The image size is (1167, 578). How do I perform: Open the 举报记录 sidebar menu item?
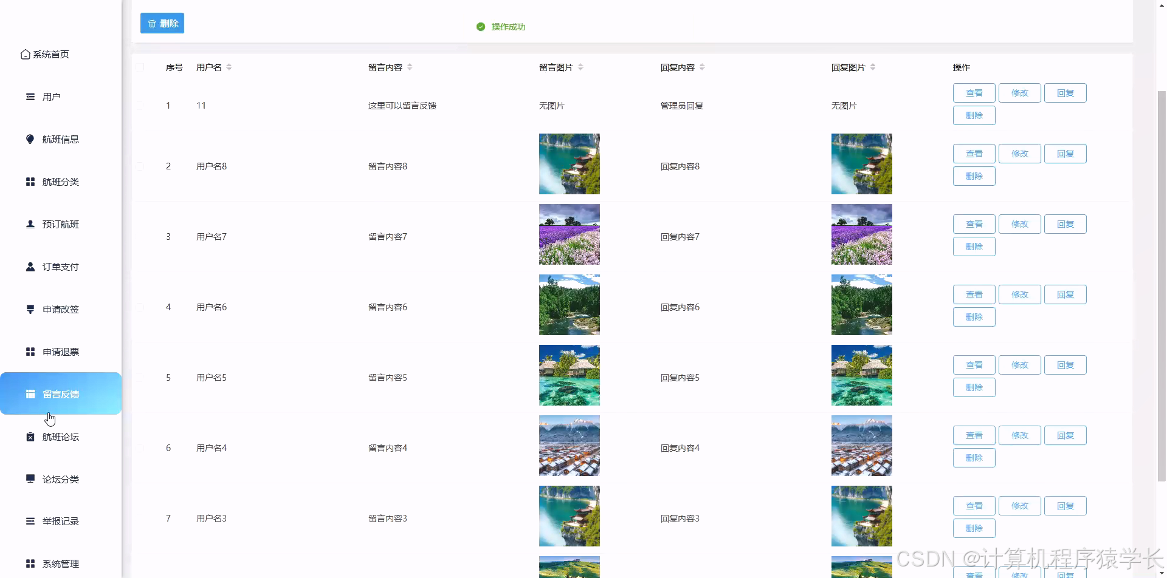click(60, 521)
